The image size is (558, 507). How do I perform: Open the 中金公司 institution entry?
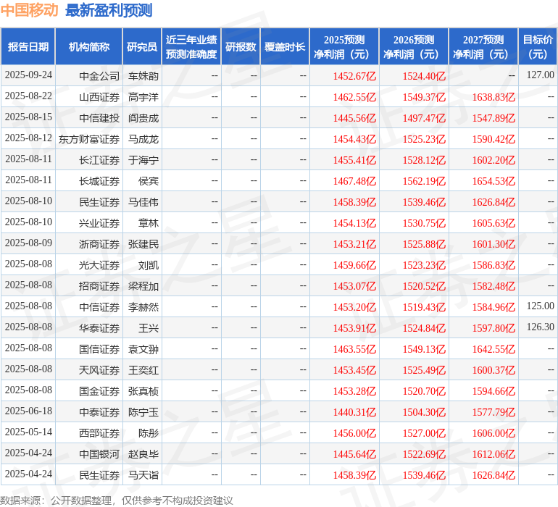tap(99, 75)
